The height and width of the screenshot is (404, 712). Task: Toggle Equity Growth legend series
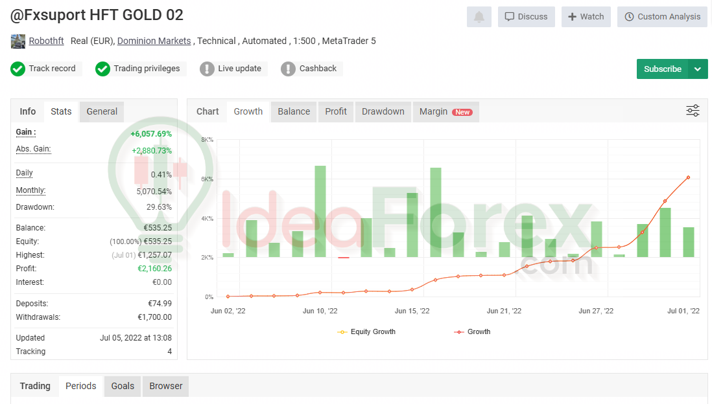pyautogui.click(x=366, y=332)
